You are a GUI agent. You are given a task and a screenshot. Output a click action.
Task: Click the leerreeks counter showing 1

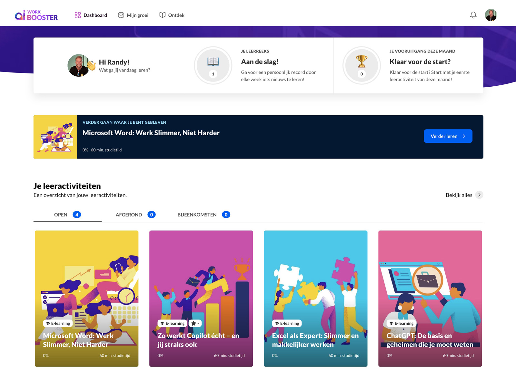point(213,74)
